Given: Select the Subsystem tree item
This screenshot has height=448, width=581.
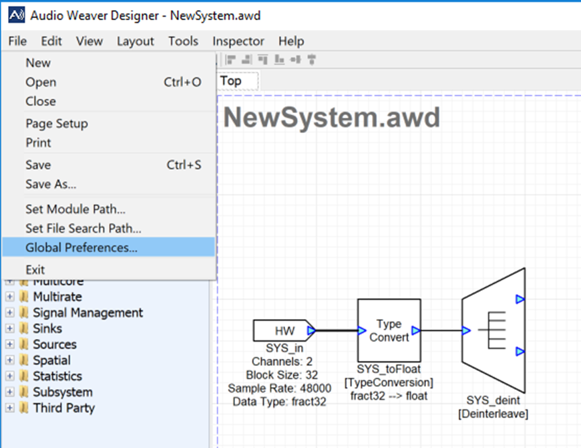Looking at the screenshot, I should (x=62, y=392).
